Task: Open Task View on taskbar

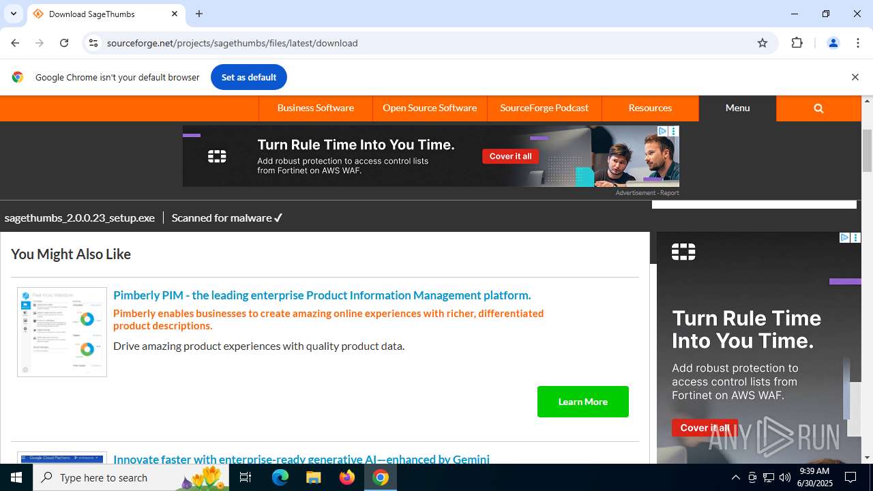Action: 246,477
